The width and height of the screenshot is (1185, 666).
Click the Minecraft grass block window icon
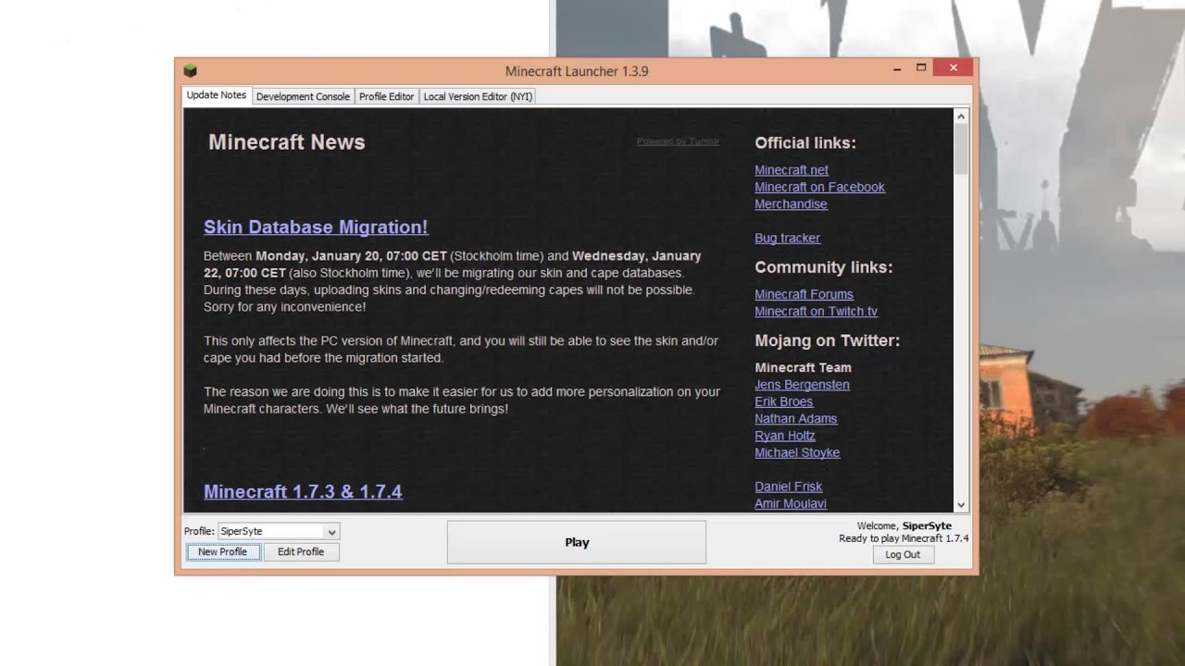point(191,70)
